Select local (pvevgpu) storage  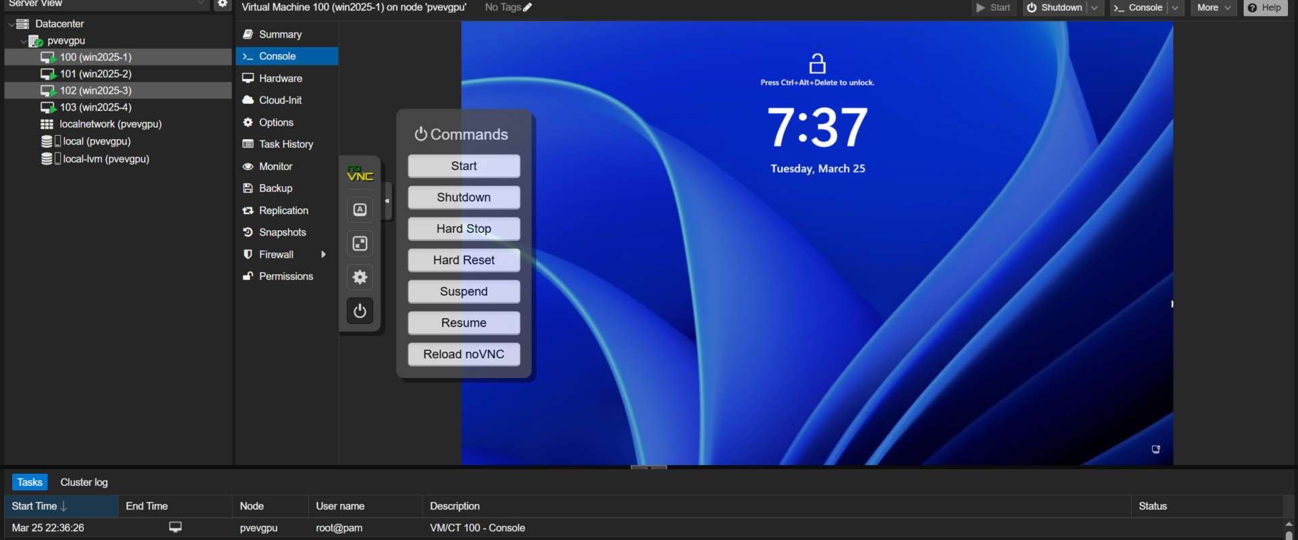click(x=118, y=141)
